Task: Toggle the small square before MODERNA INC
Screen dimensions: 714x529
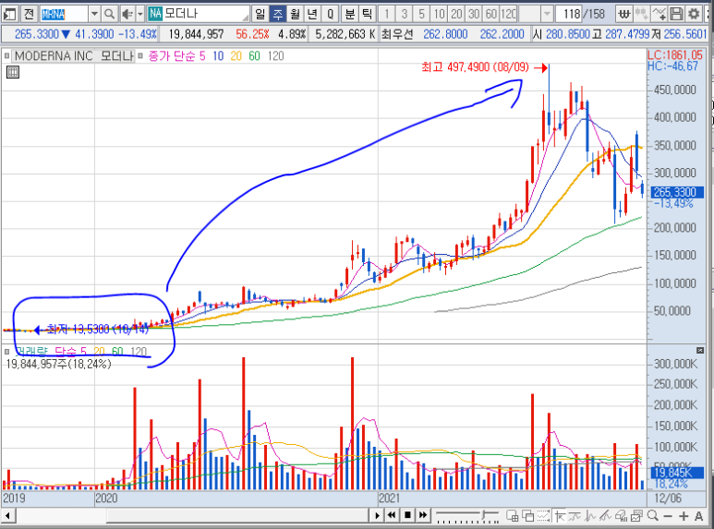Action: coord(6,56)
